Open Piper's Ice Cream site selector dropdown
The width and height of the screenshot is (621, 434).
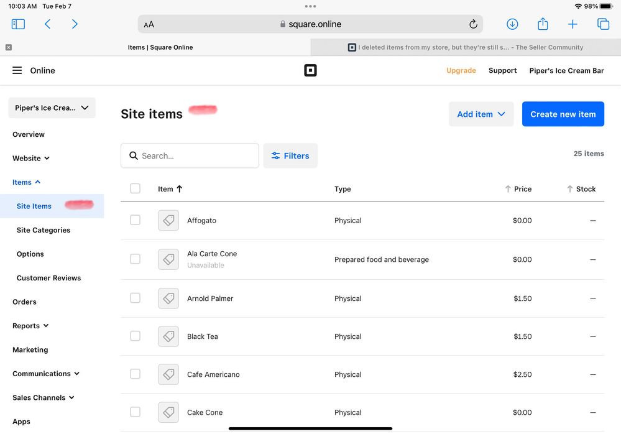(52, 108)
